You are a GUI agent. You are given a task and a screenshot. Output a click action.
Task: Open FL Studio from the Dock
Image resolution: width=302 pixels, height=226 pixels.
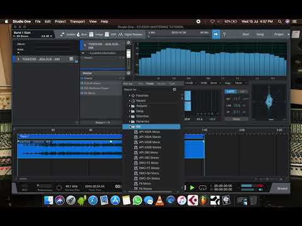tap(204, 200)
